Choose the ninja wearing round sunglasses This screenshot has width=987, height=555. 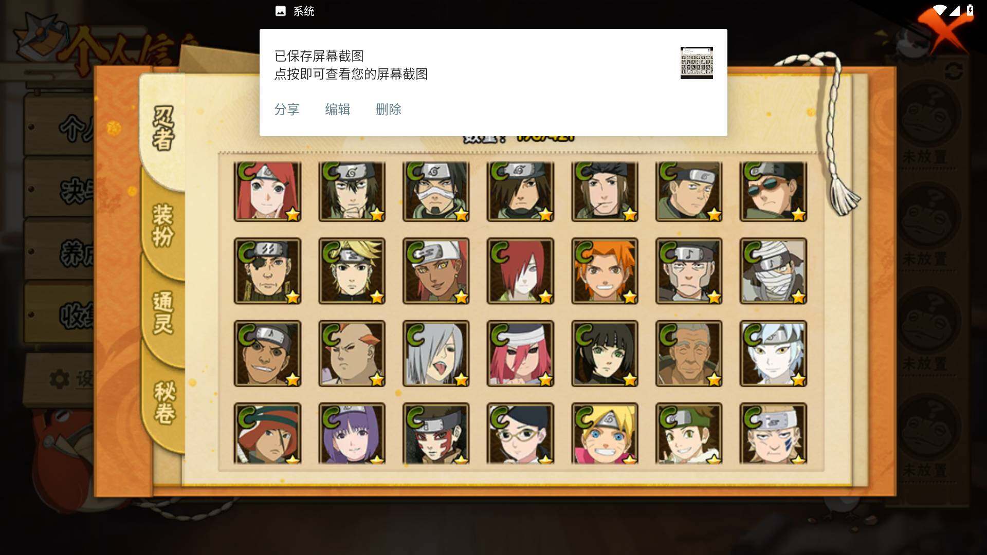pos(773,192)
